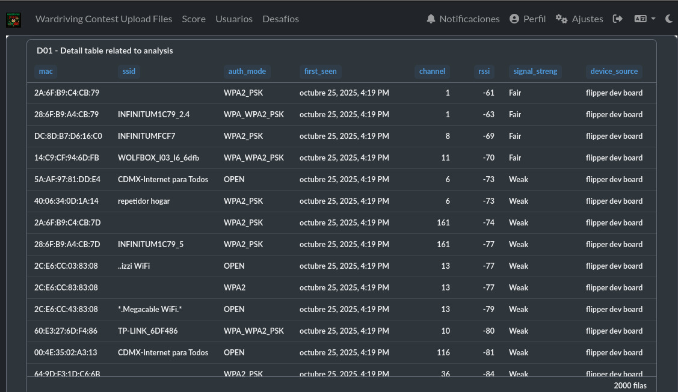Click the Wardriving Contest logo icon

[x=13, y=19]
